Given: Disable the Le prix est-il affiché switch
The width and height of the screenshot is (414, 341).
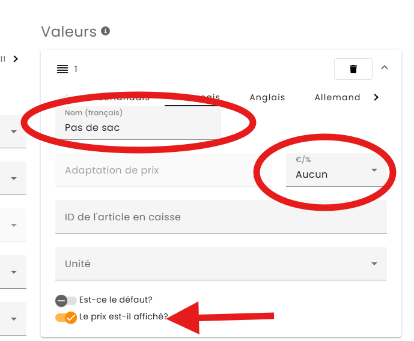Looking at the screenshot, I should point(66,317).
